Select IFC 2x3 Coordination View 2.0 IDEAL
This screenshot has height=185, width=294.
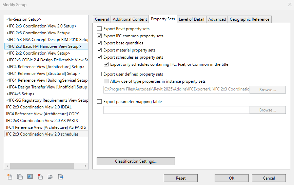click(x=39, y=107)
